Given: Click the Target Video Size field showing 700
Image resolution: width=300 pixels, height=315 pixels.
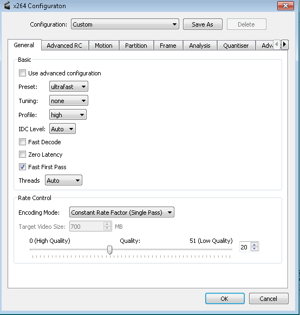Looking at the screenshot, I should (x=87, y=227).
